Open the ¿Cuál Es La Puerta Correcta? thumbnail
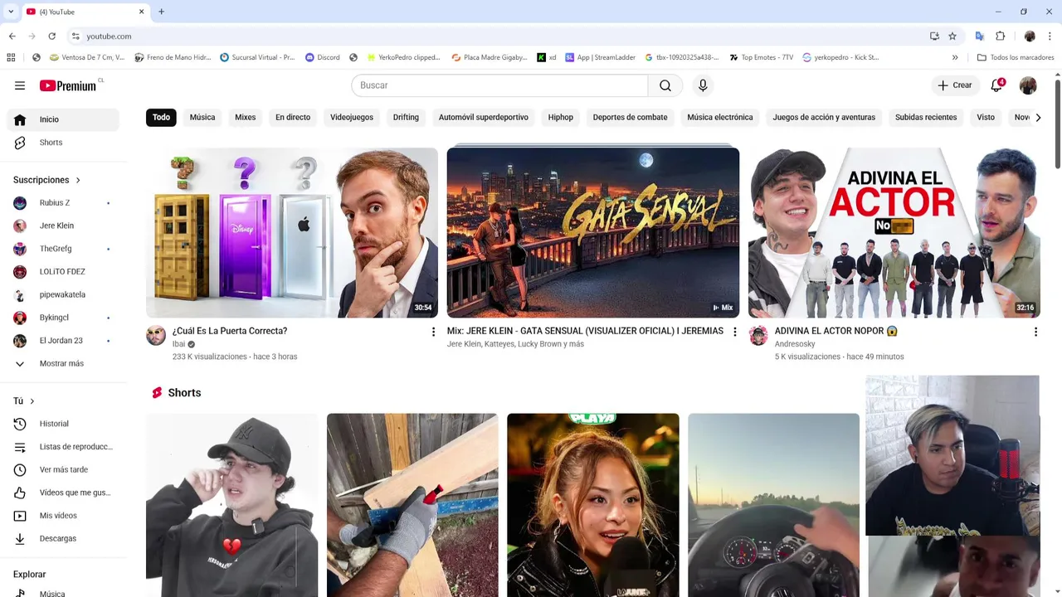This screenshot has height=597, width=1062. [292, 233]
